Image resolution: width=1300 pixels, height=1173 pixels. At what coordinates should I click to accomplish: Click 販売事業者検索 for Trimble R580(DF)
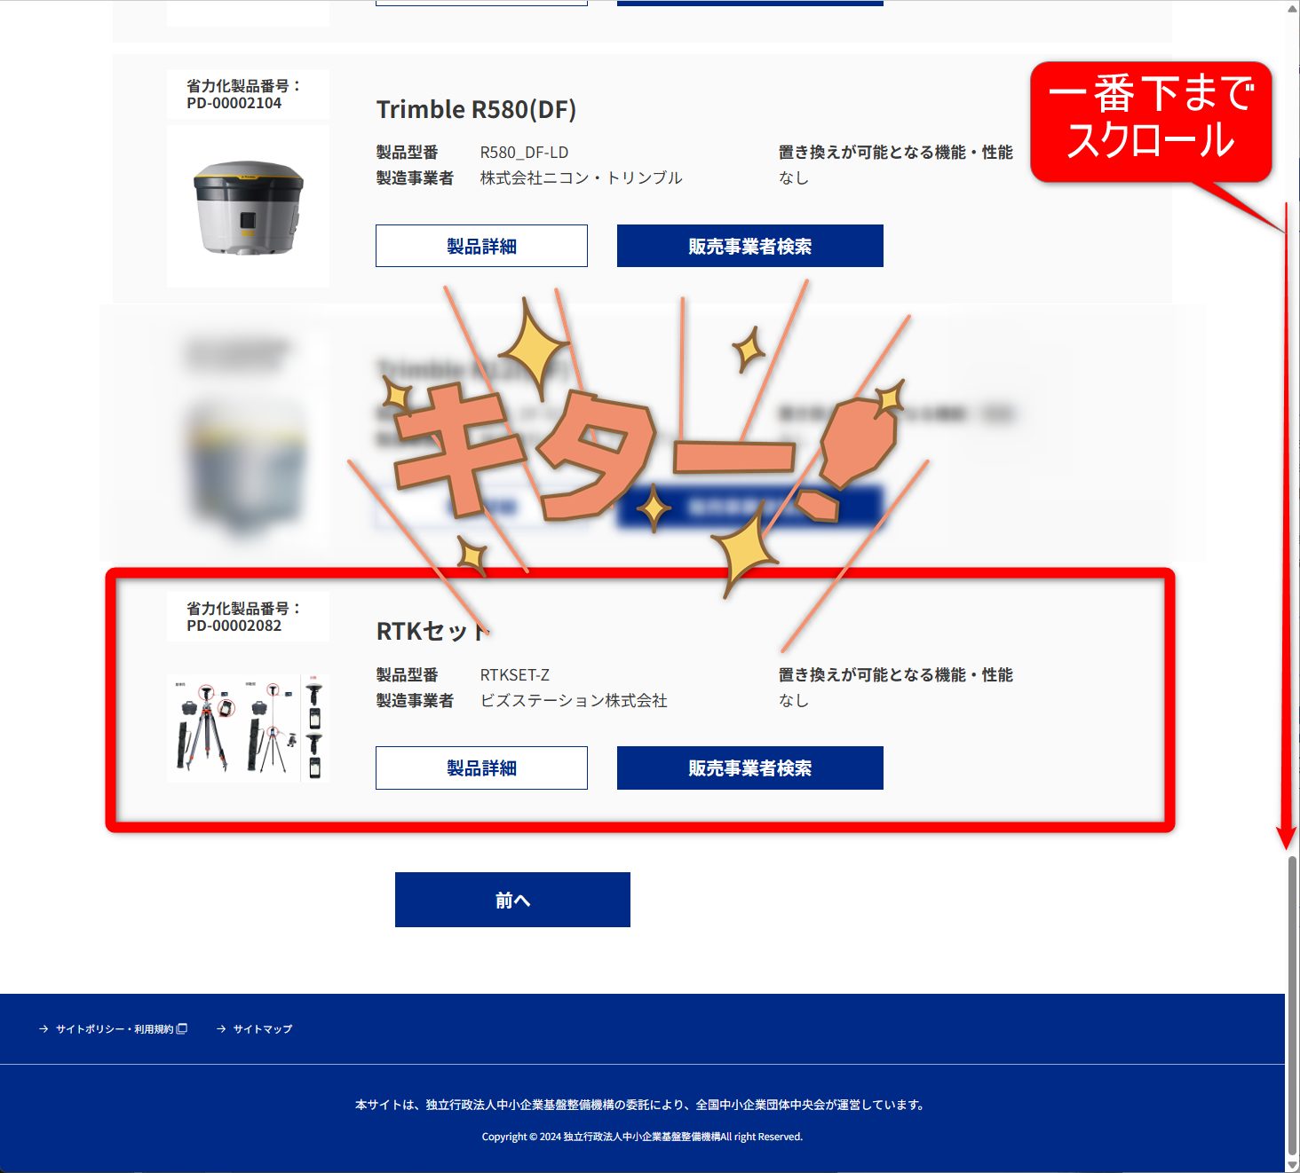749,246
